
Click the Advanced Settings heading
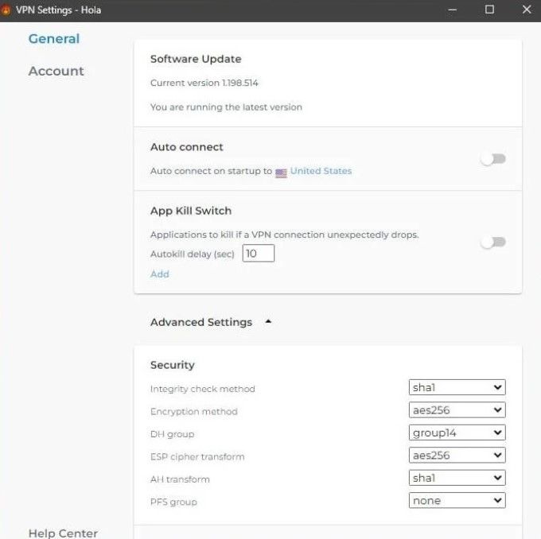tap(201, 322)
